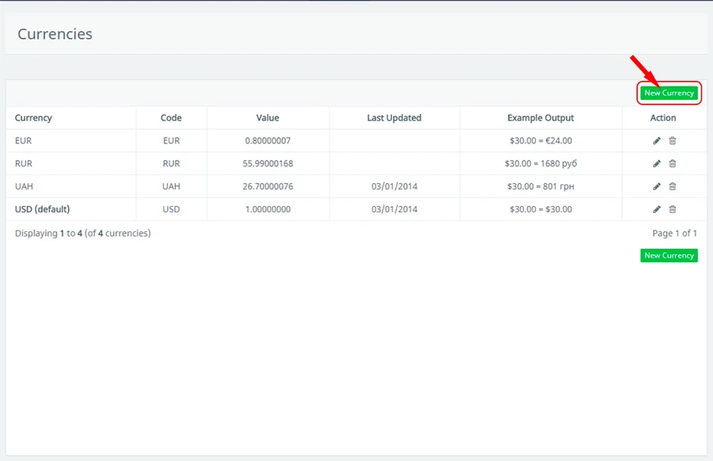The height and width of the screenshot is (461, 713).
Task: Click the Last Updated column header
Action: coord(394,118)
